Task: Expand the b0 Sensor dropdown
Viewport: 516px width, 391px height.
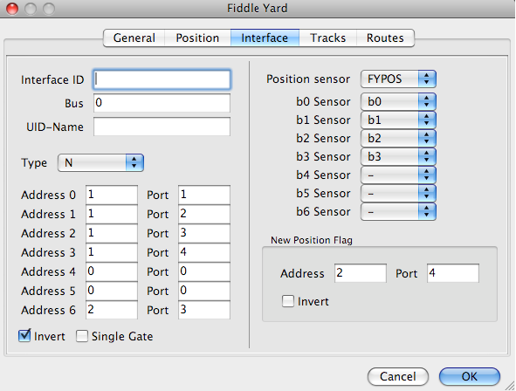Action: coord(398,101)
